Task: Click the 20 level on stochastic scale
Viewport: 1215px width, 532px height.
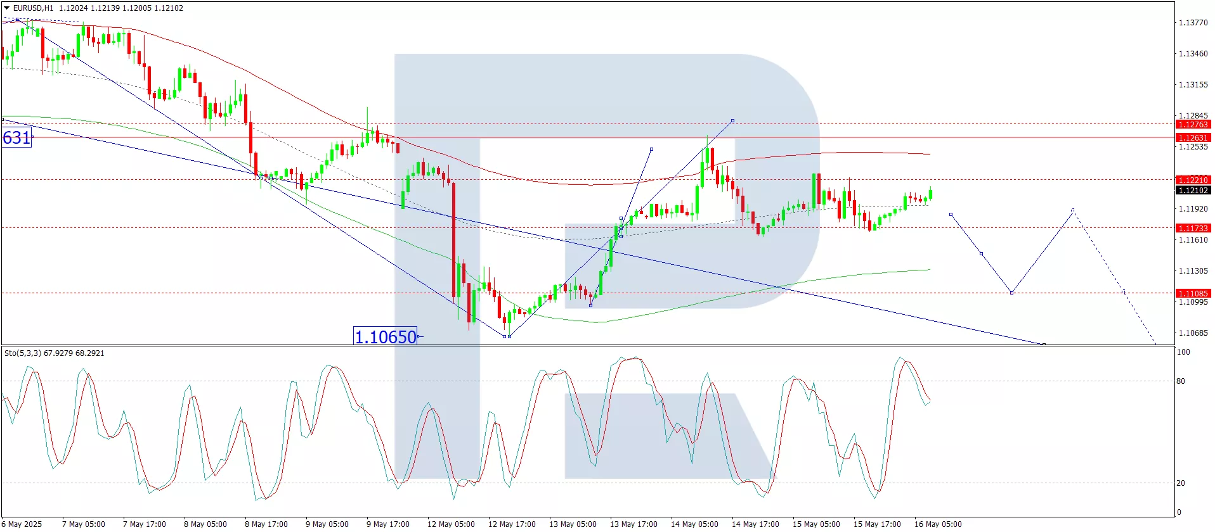Action: coord(1180,483)
